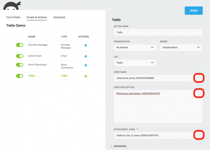Viewport: 210px width, 150px height.
Task: Click the green Trello type cell
Action: coord(64,76)
